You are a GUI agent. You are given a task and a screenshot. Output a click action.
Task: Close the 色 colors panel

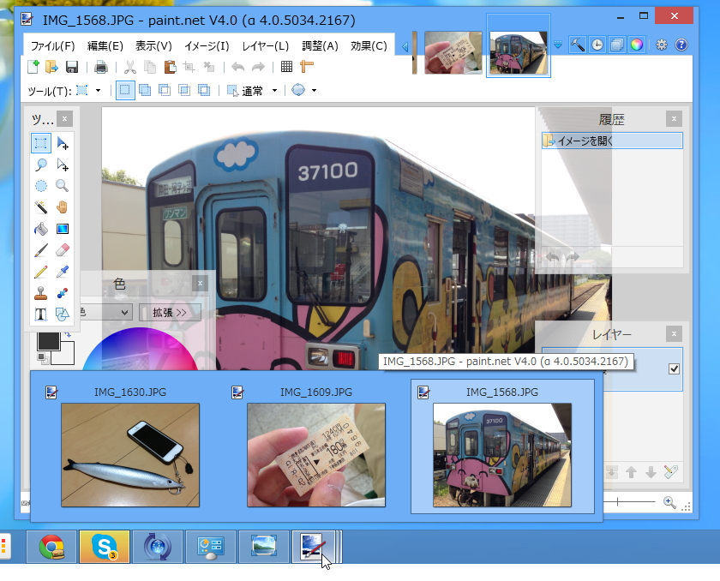pos(200,283)
